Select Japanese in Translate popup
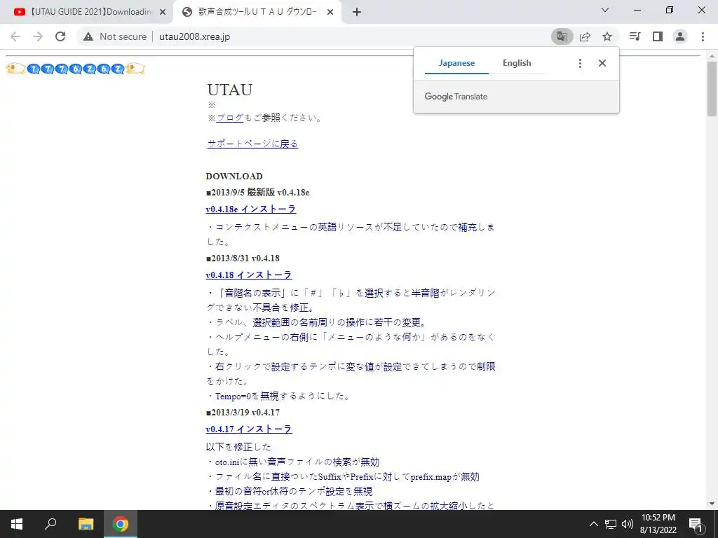 456,63
